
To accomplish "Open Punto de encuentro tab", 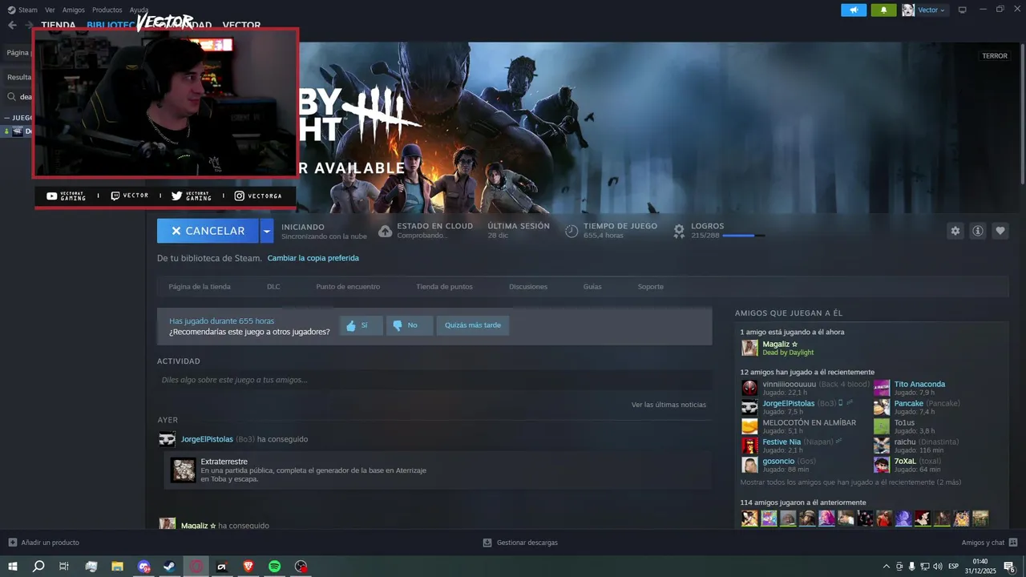I will click(348, 286).
